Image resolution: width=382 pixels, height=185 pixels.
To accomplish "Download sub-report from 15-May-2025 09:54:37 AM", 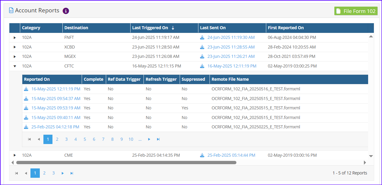I will [x=26, y=99].
